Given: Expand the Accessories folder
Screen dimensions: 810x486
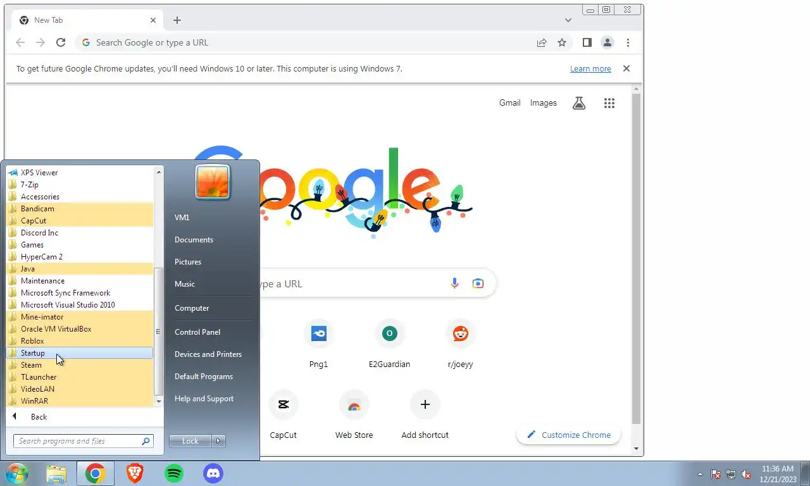Looking at the screenshot, I should pyautogui.click(x=80, y=197).
